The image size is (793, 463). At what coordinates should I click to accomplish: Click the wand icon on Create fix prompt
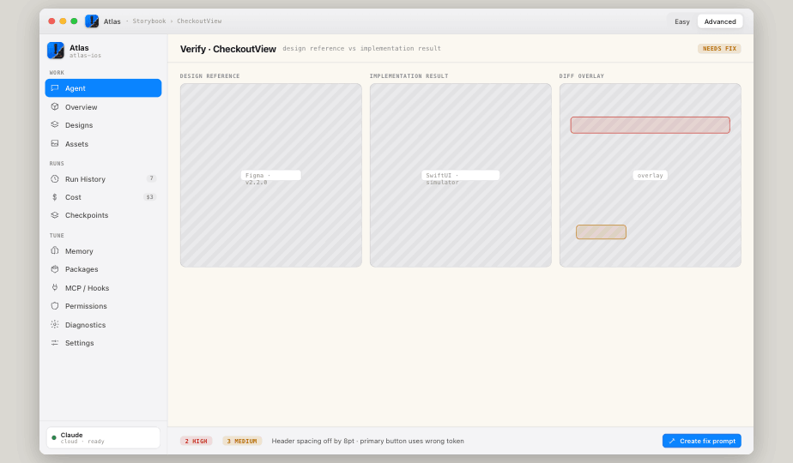[672, 441]
